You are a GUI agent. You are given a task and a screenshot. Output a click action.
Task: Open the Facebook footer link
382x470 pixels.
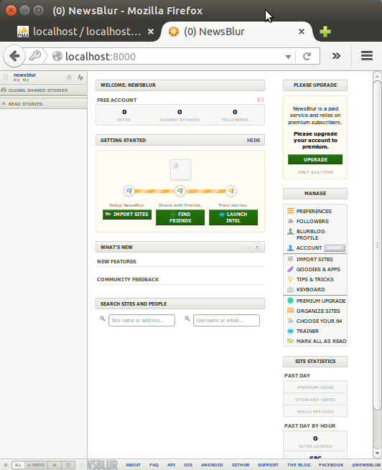coord(331,465)
